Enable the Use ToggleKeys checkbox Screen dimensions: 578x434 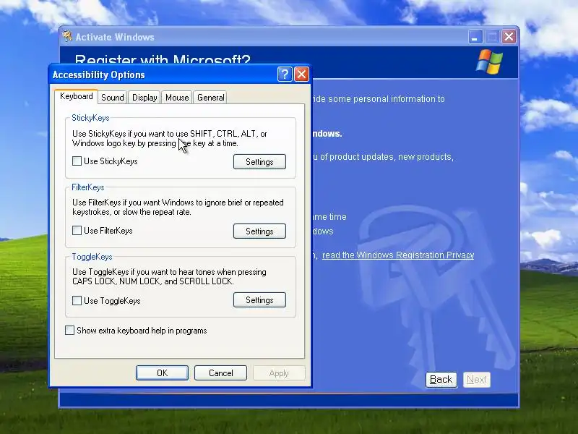pyautogui.click(x=77, y=300)
